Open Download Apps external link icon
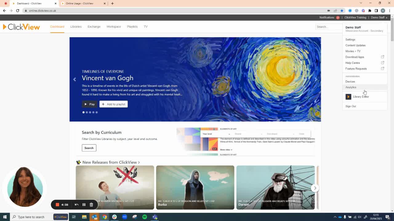 click(383, 57)
